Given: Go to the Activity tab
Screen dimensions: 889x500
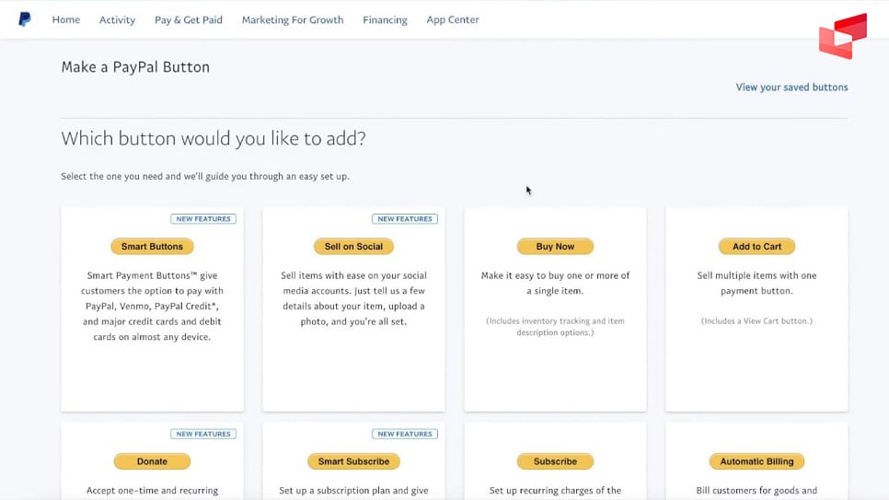Looking at the screenshot, I should [117, 19].
